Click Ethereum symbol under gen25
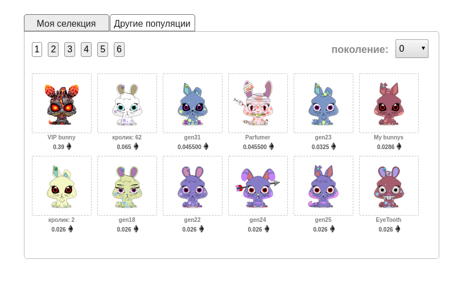This screenshot has height=297, width=474. 332,229
